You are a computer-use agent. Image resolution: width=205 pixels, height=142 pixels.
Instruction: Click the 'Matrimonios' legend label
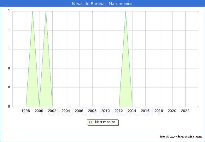(x=105, y=122)
